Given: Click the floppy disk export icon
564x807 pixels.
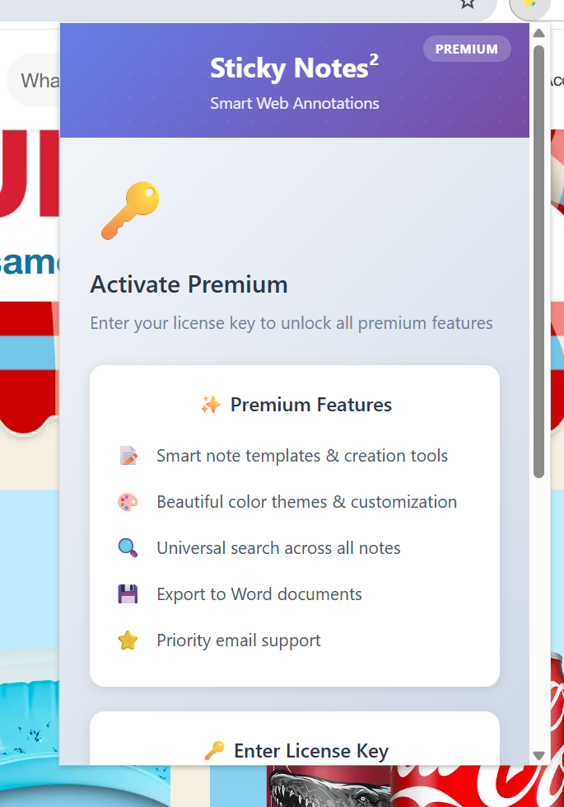Looking at the screenshot, I should (x=128, y=594).
